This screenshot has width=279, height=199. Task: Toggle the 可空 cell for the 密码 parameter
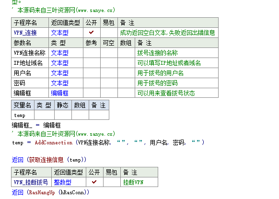point(109,83)
